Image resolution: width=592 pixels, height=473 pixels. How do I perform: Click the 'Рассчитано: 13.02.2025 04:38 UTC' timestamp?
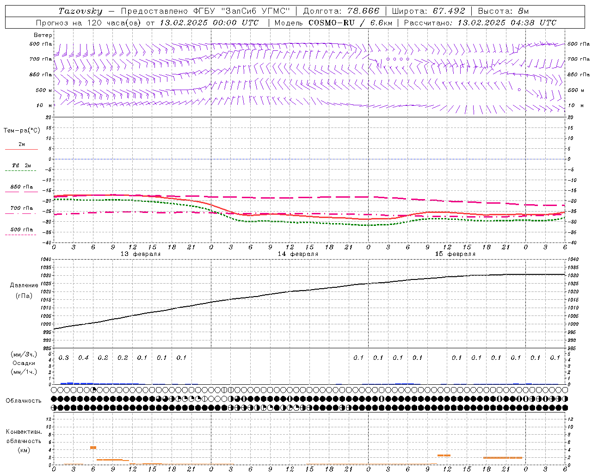pos(480,23)
